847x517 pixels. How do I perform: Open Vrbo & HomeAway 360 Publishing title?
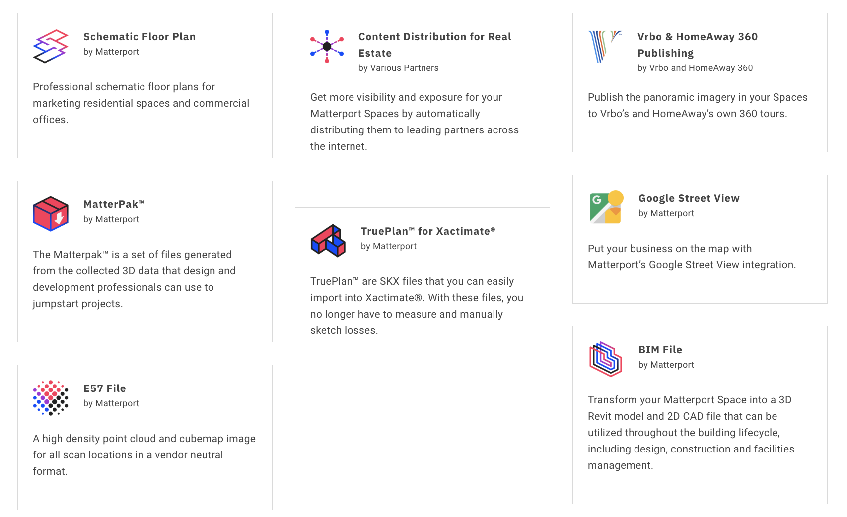[x=698, y=45]
